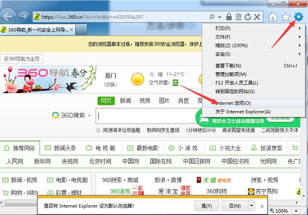Select the 良医 search tab
308x215 pixels.
click(183, 101)
